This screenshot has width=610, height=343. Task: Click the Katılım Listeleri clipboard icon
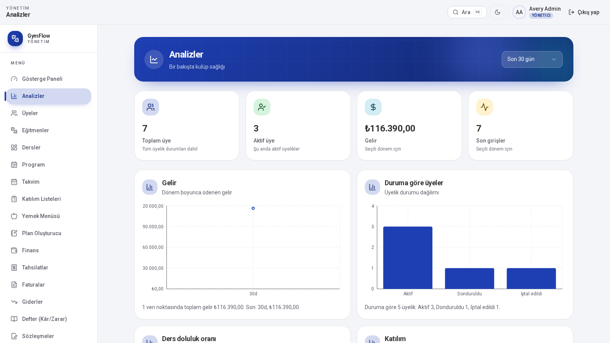tap(14, 199)
